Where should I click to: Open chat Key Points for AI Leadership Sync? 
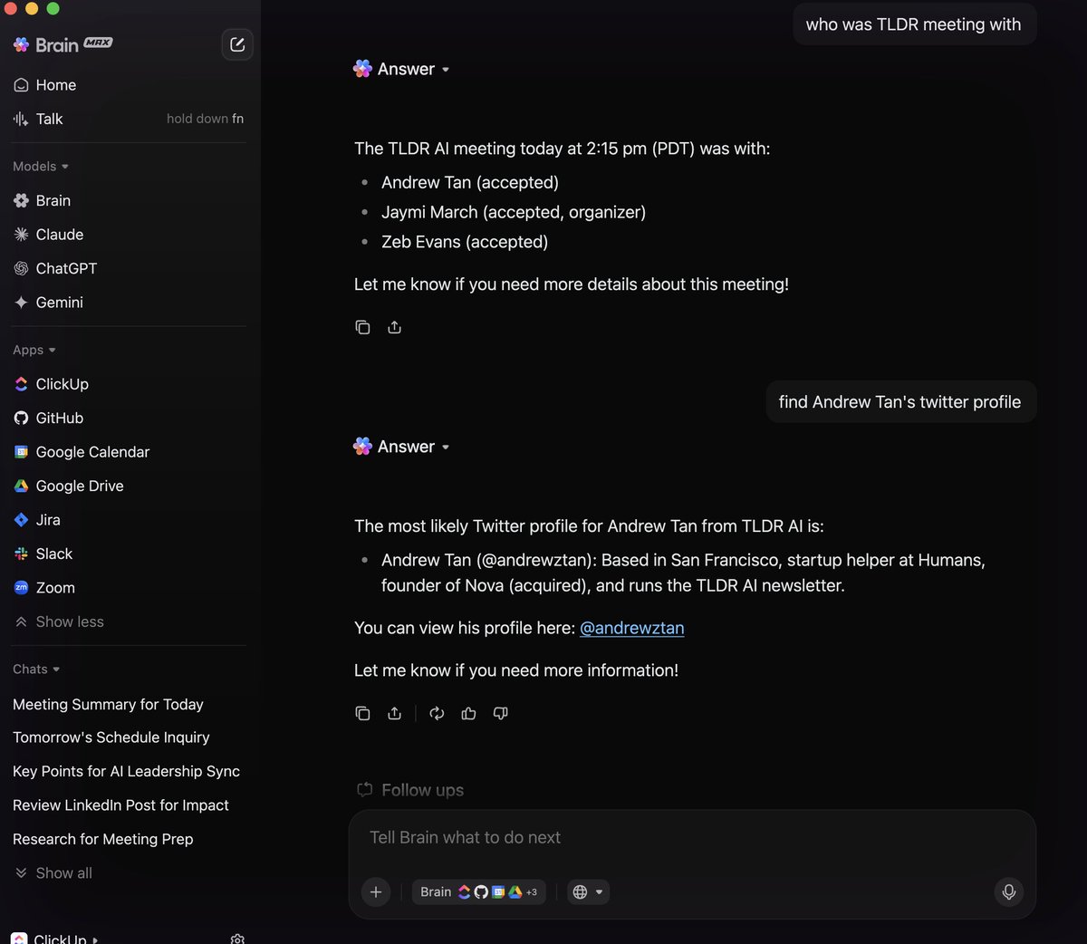click(x=126, y=772)
